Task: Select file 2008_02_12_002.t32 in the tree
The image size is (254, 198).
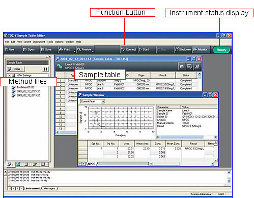Action: click(28, 91)
